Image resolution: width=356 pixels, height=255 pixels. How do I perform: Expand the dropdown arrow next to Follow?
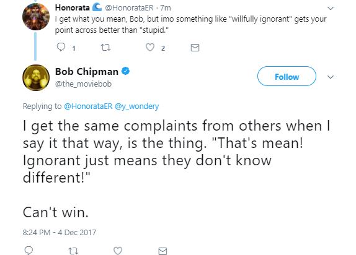[331, 77]
